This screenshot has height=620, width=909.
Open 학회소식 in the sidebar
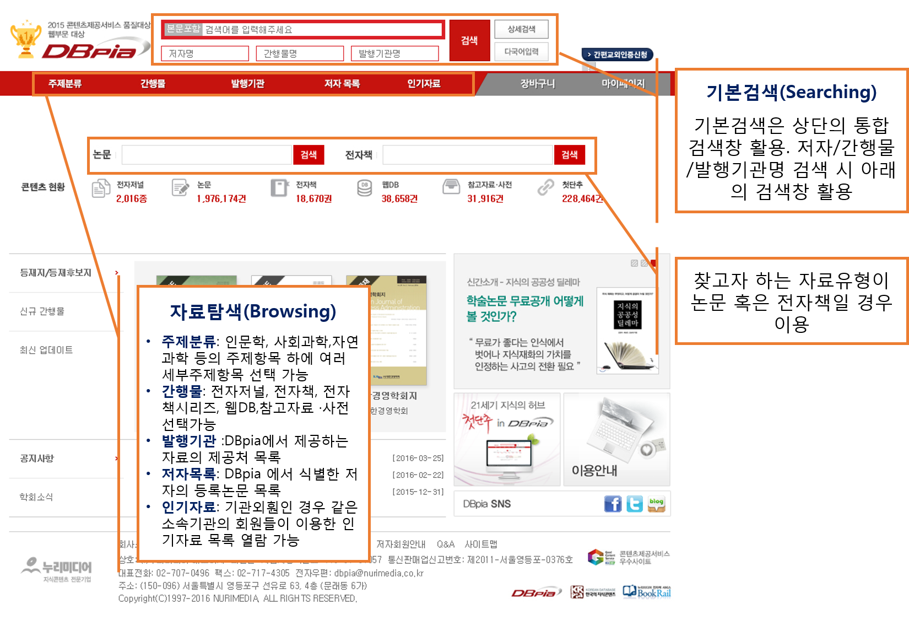36,497
